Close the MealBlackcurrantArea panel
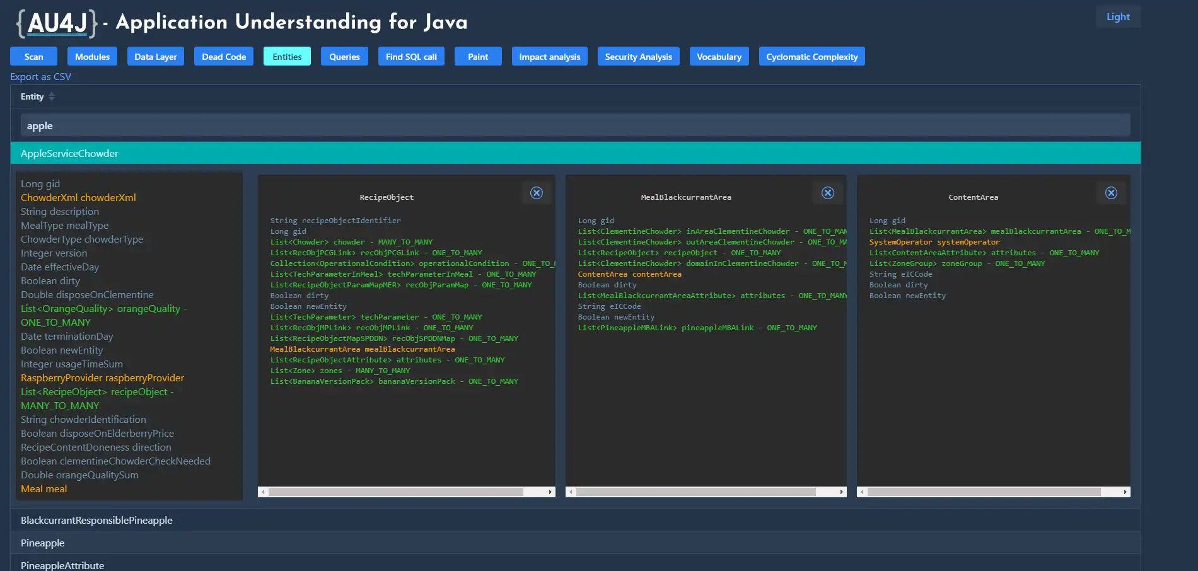1198x571 pixels. pyautogui.click(x=827, y=193)
